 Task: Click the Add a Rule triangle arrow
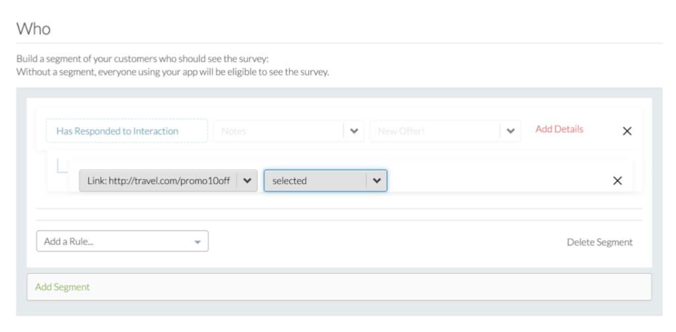click(197, 242)
